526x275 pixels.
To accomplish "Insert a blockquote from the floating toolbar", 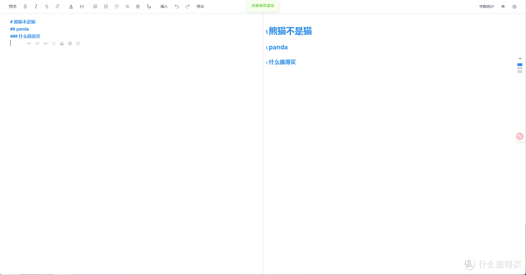I will 62,44.
